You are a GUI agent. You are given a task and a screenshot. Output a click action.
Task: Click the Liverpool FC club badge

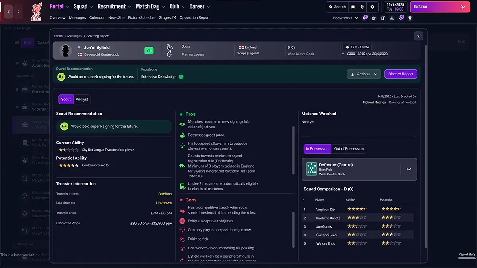(36, 12)
